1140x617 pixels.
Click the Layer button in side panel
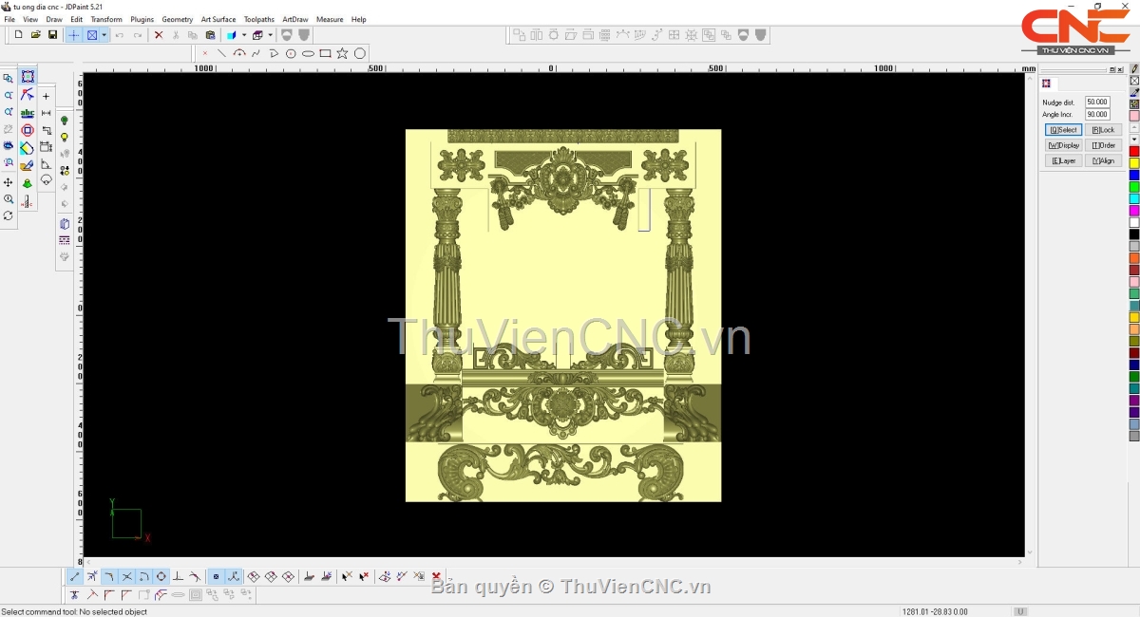pyautogui.click(x=1063, y=161)
